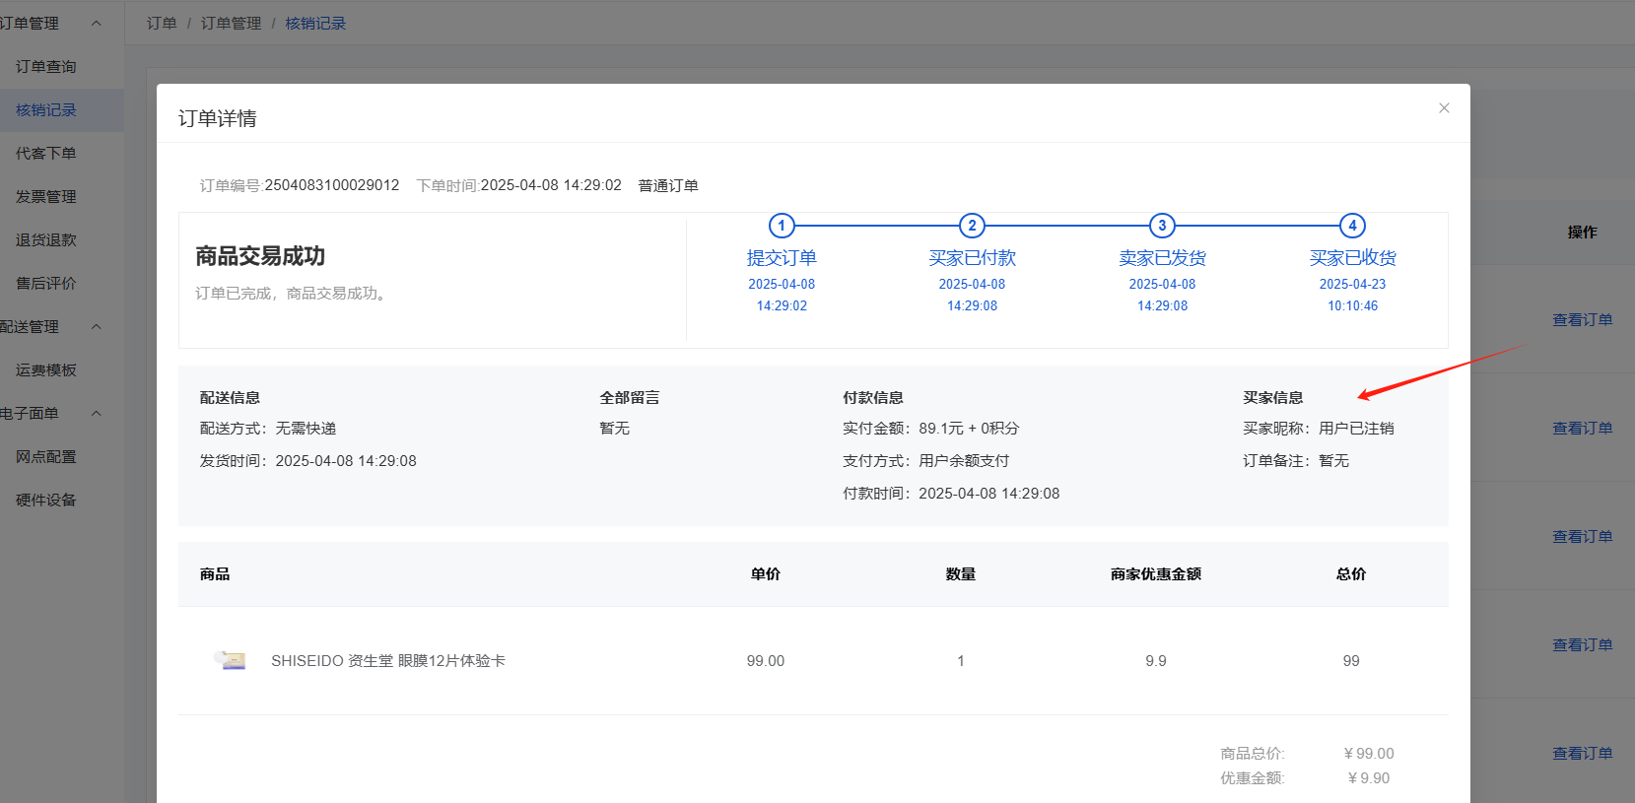Open 售后评价 menu item
The width and height of the screenshot is (1635, 803).
tap(46, 284)
